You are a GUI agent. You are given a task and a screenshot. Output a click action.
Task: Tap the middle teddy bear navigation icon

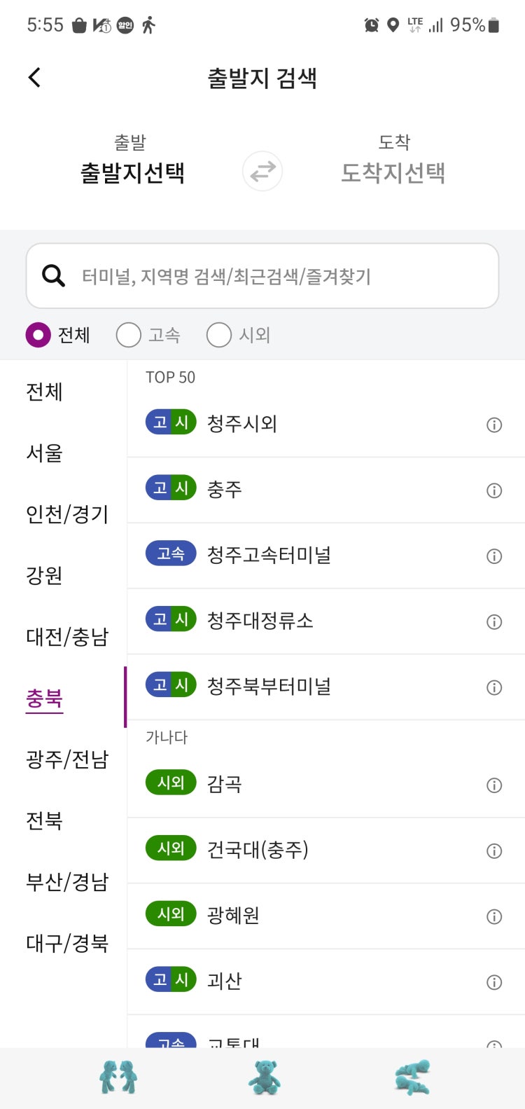(264, 1077)
